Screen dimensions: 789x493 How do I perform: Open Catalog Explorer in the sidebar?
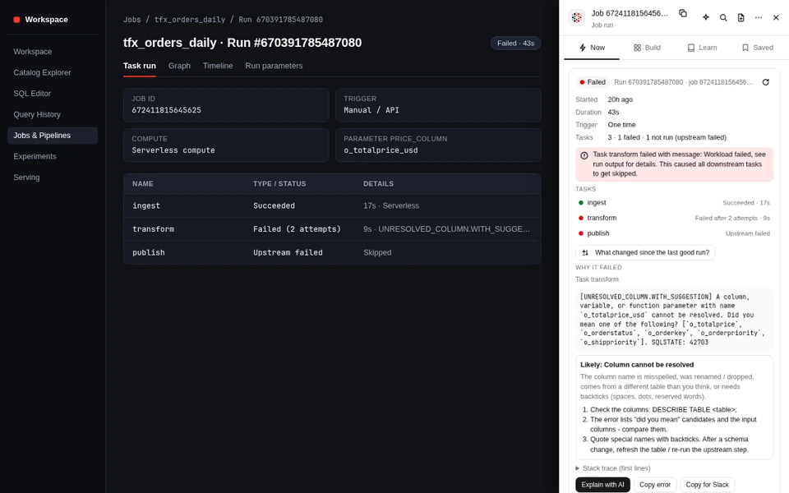click(x=53, y=72)
